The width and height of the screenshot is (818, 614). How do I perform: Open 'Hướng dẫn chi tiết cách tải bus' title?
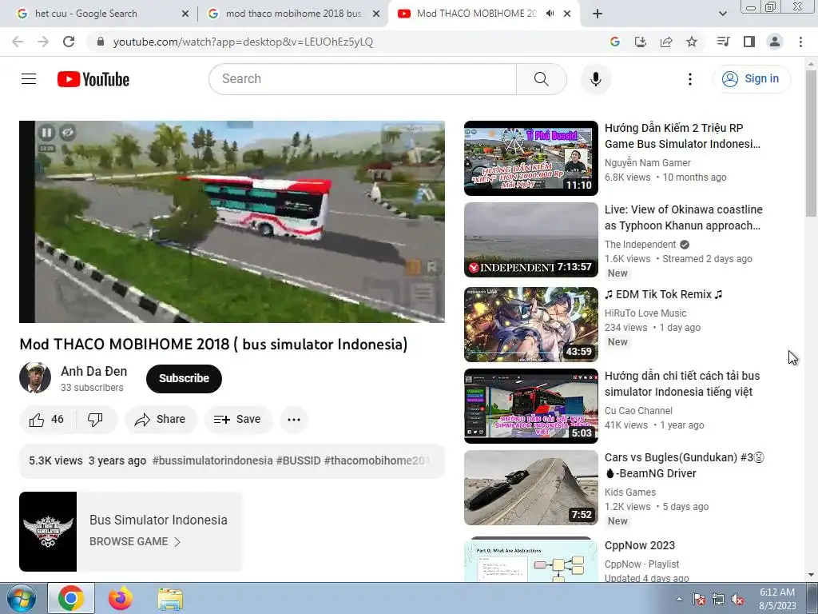[x=682, y=384]
